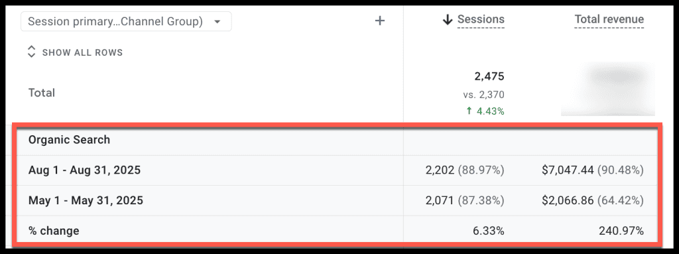Select the May 1 - May 31, 2025 row

point(336,201)
